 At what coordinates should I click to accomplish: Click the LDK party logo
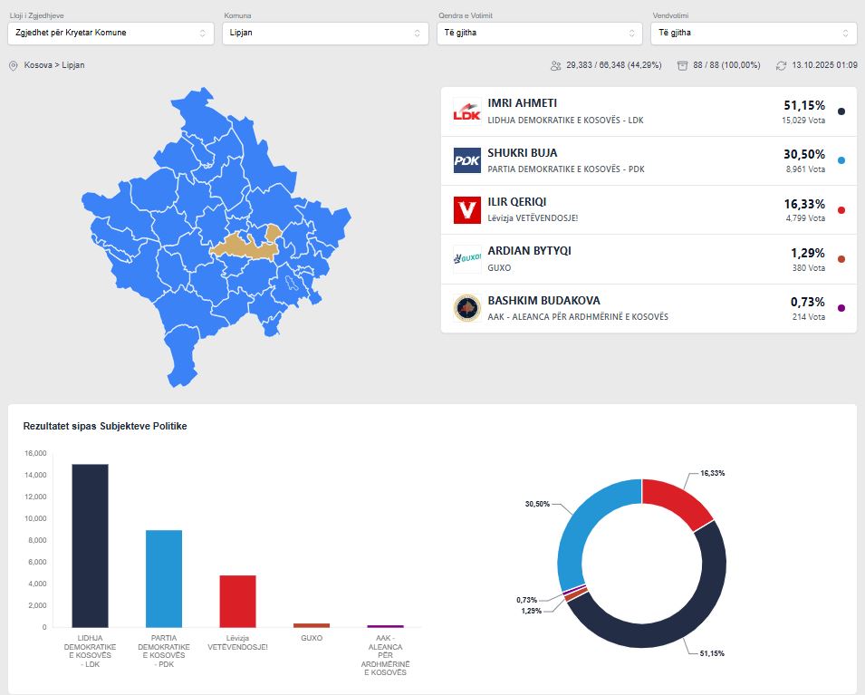pyautogui.click(x=466, y=111)
